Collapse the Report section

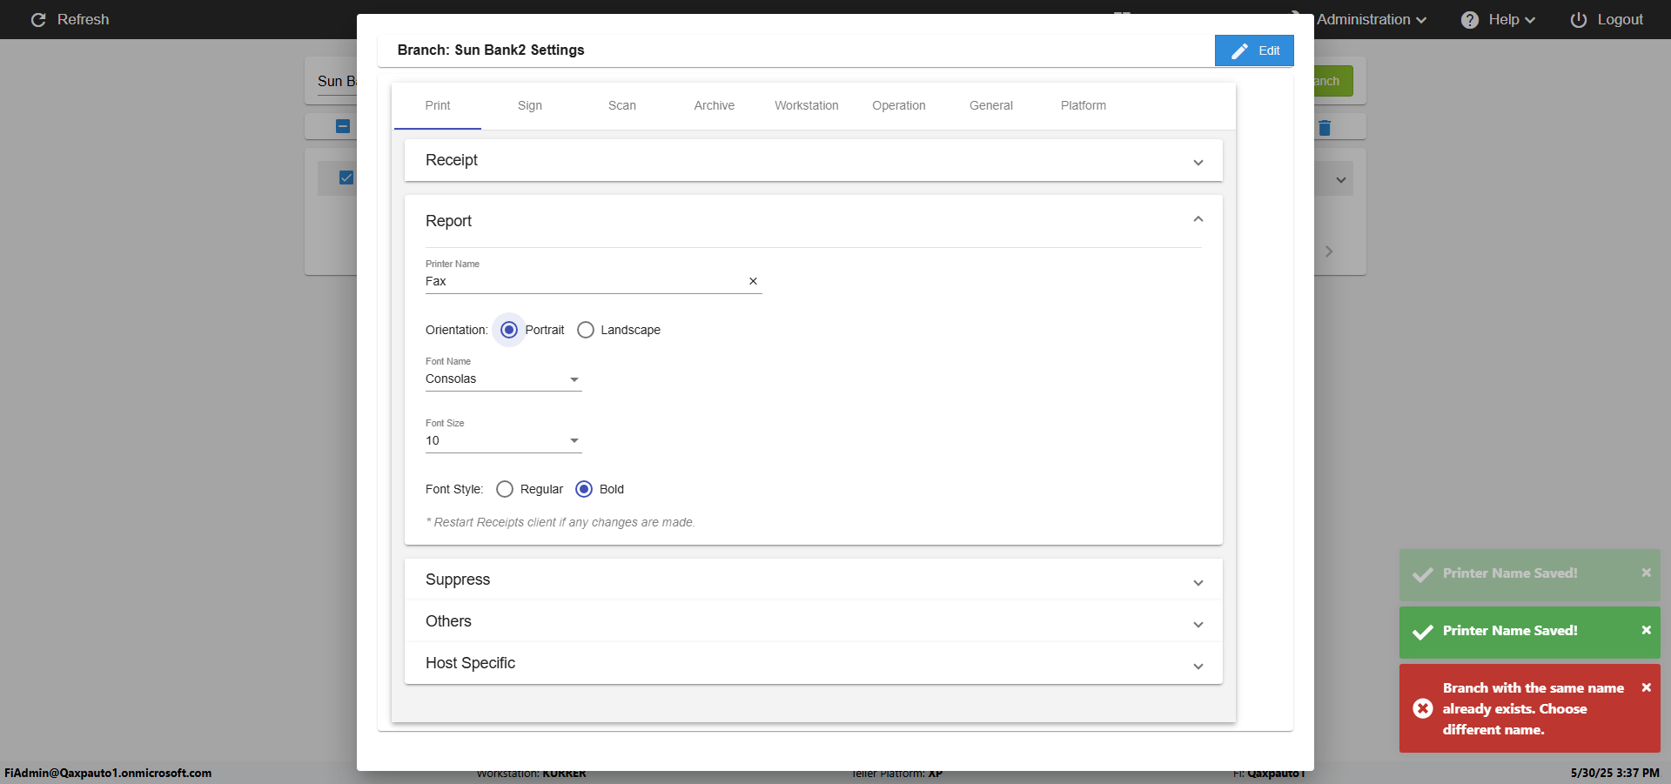1198,220
